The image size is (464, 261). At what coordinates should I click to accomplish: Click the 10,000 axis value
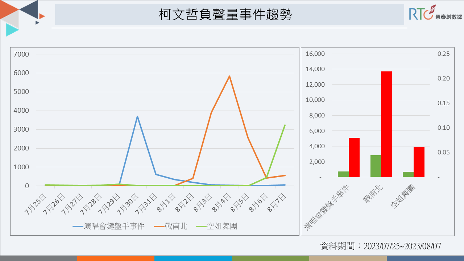point(315,100)
